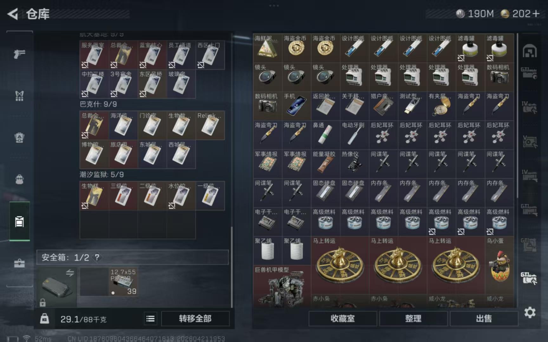The width and height of the screenshot is (548, 342).
Task: Open the settings gear icon
Action: tap(530, 313)
